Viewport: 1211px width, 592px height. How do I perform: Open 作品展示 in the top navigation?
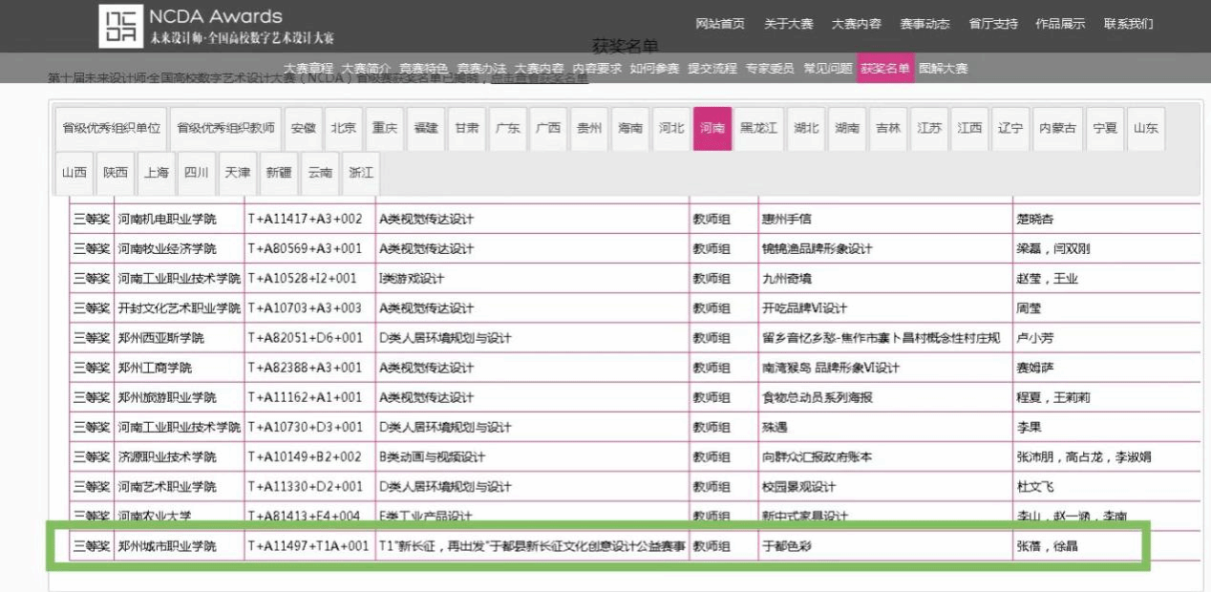[1060, 24]
